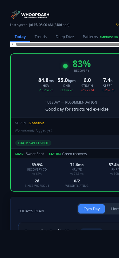Screen dimensions: 119x258
Task: Click the 'TUESDAY — RECOMMENDATION' label
Action: (71, 102)
